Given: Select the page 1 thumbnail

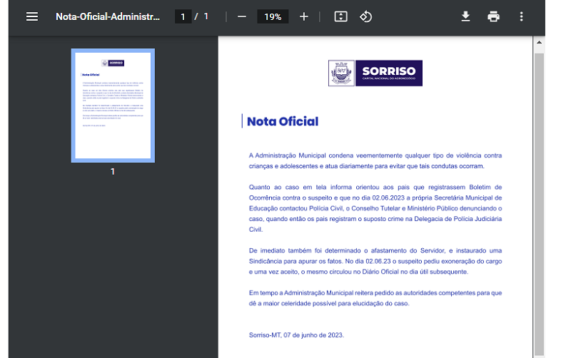Looking at the screenshot, I should [113, 106].
